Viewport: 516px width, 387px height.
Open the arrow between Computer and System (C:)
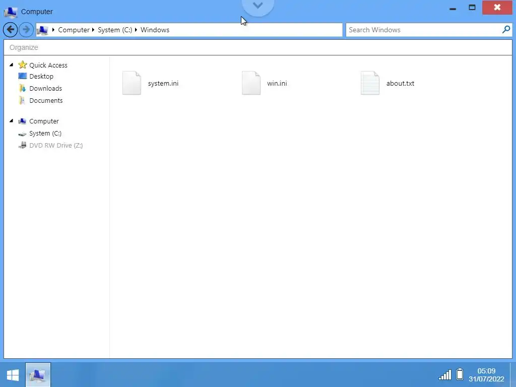coord(93,30)
